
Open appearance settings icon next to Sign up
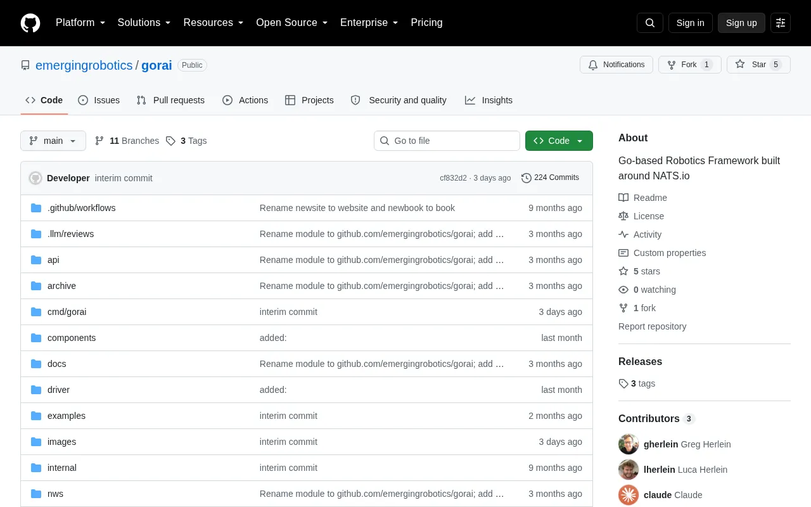[x=781, y=23]
